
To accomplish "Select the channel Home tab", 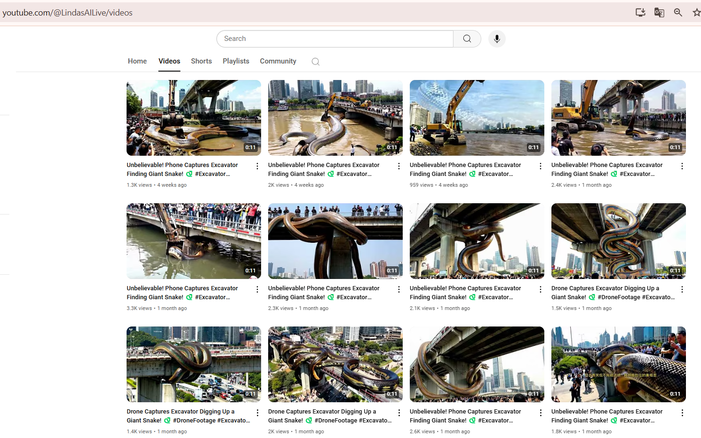I will [137, 61].
